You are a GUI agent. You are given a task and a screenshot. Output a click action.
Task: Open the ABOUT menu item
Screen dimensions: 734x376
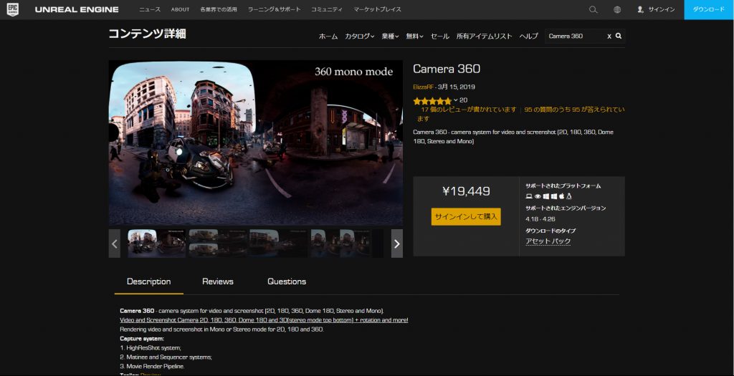coord(180,9)
